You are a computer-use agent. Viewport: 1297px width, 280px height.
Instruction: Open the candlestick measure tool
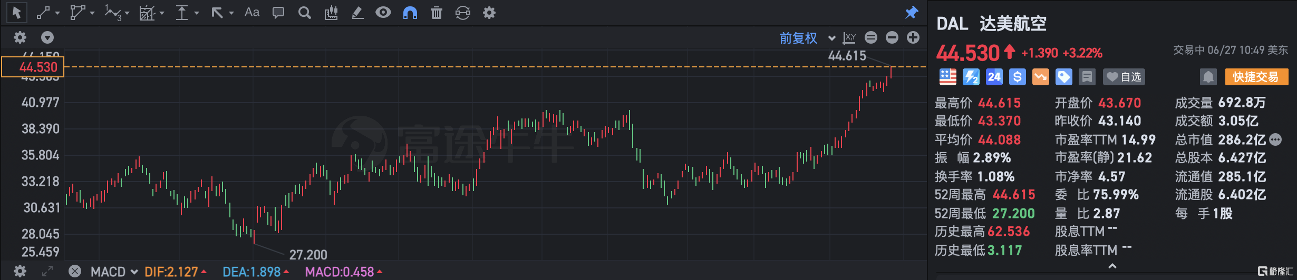(331, 13)
